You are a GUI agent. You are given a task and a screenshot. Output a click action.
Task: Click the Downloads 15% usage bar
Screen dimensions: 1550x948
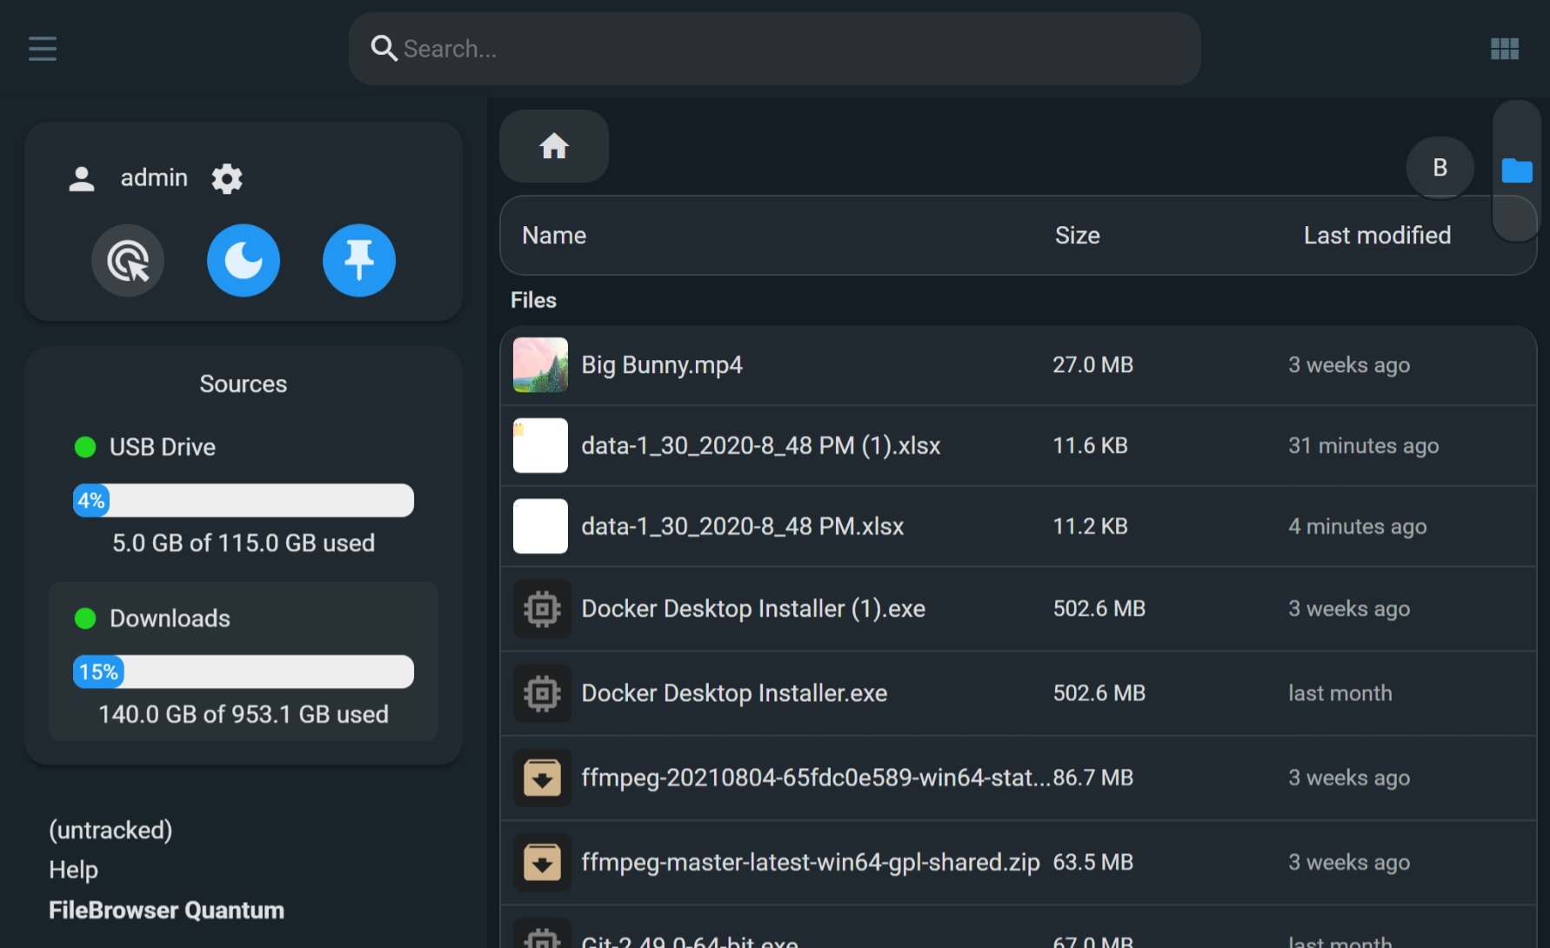[244, 671]
